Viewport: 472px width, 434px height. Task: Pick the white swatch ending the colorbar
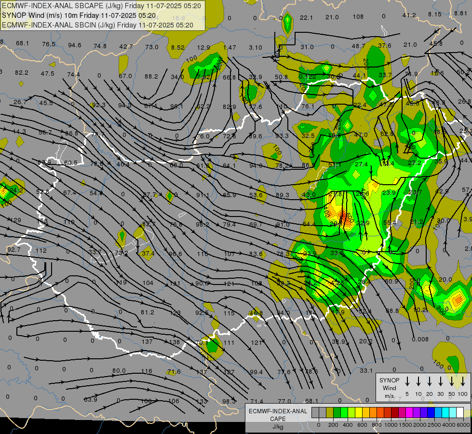coord(460,412)
